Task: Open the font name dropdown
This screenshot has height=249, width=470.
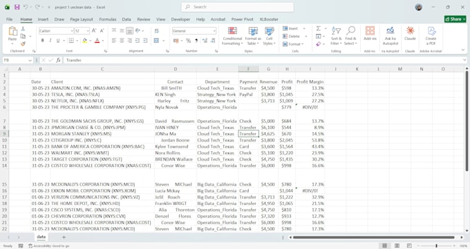Action: [x=72, y=31]
